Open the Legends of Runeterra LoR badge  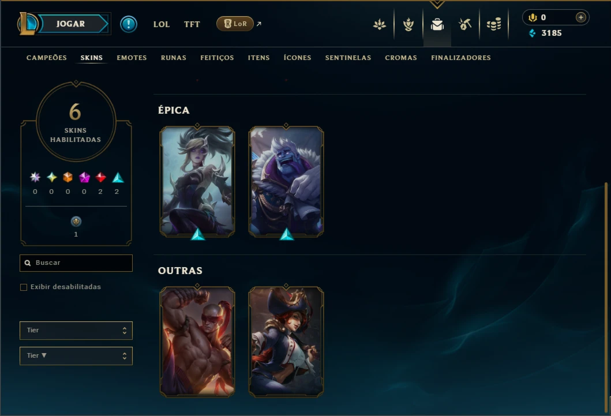[235, 24]
